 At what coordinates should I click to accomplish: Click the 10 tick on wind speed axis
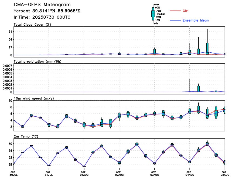click(10, 101)
